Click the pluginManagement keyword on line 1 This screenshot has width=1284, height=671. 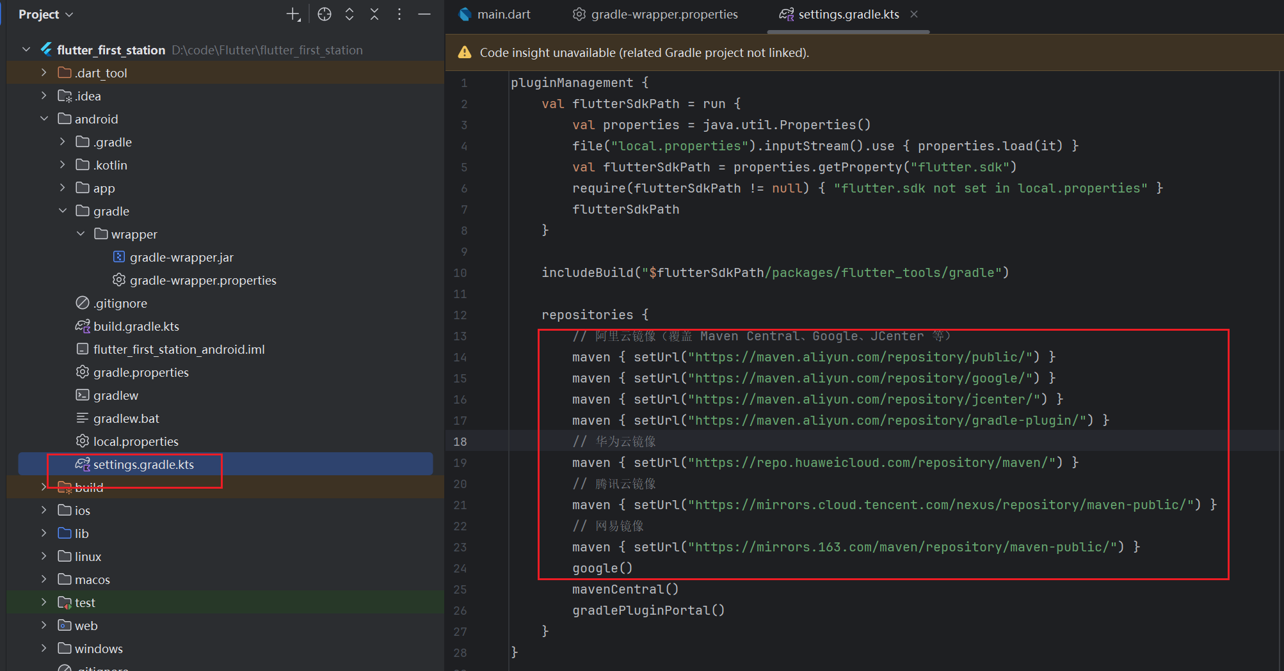point(572,83)
